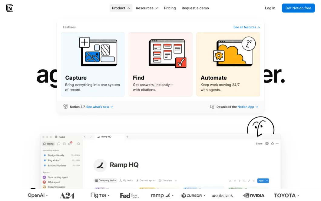Open page comments icon
The image size is (321, 201).
pos(267,144)
